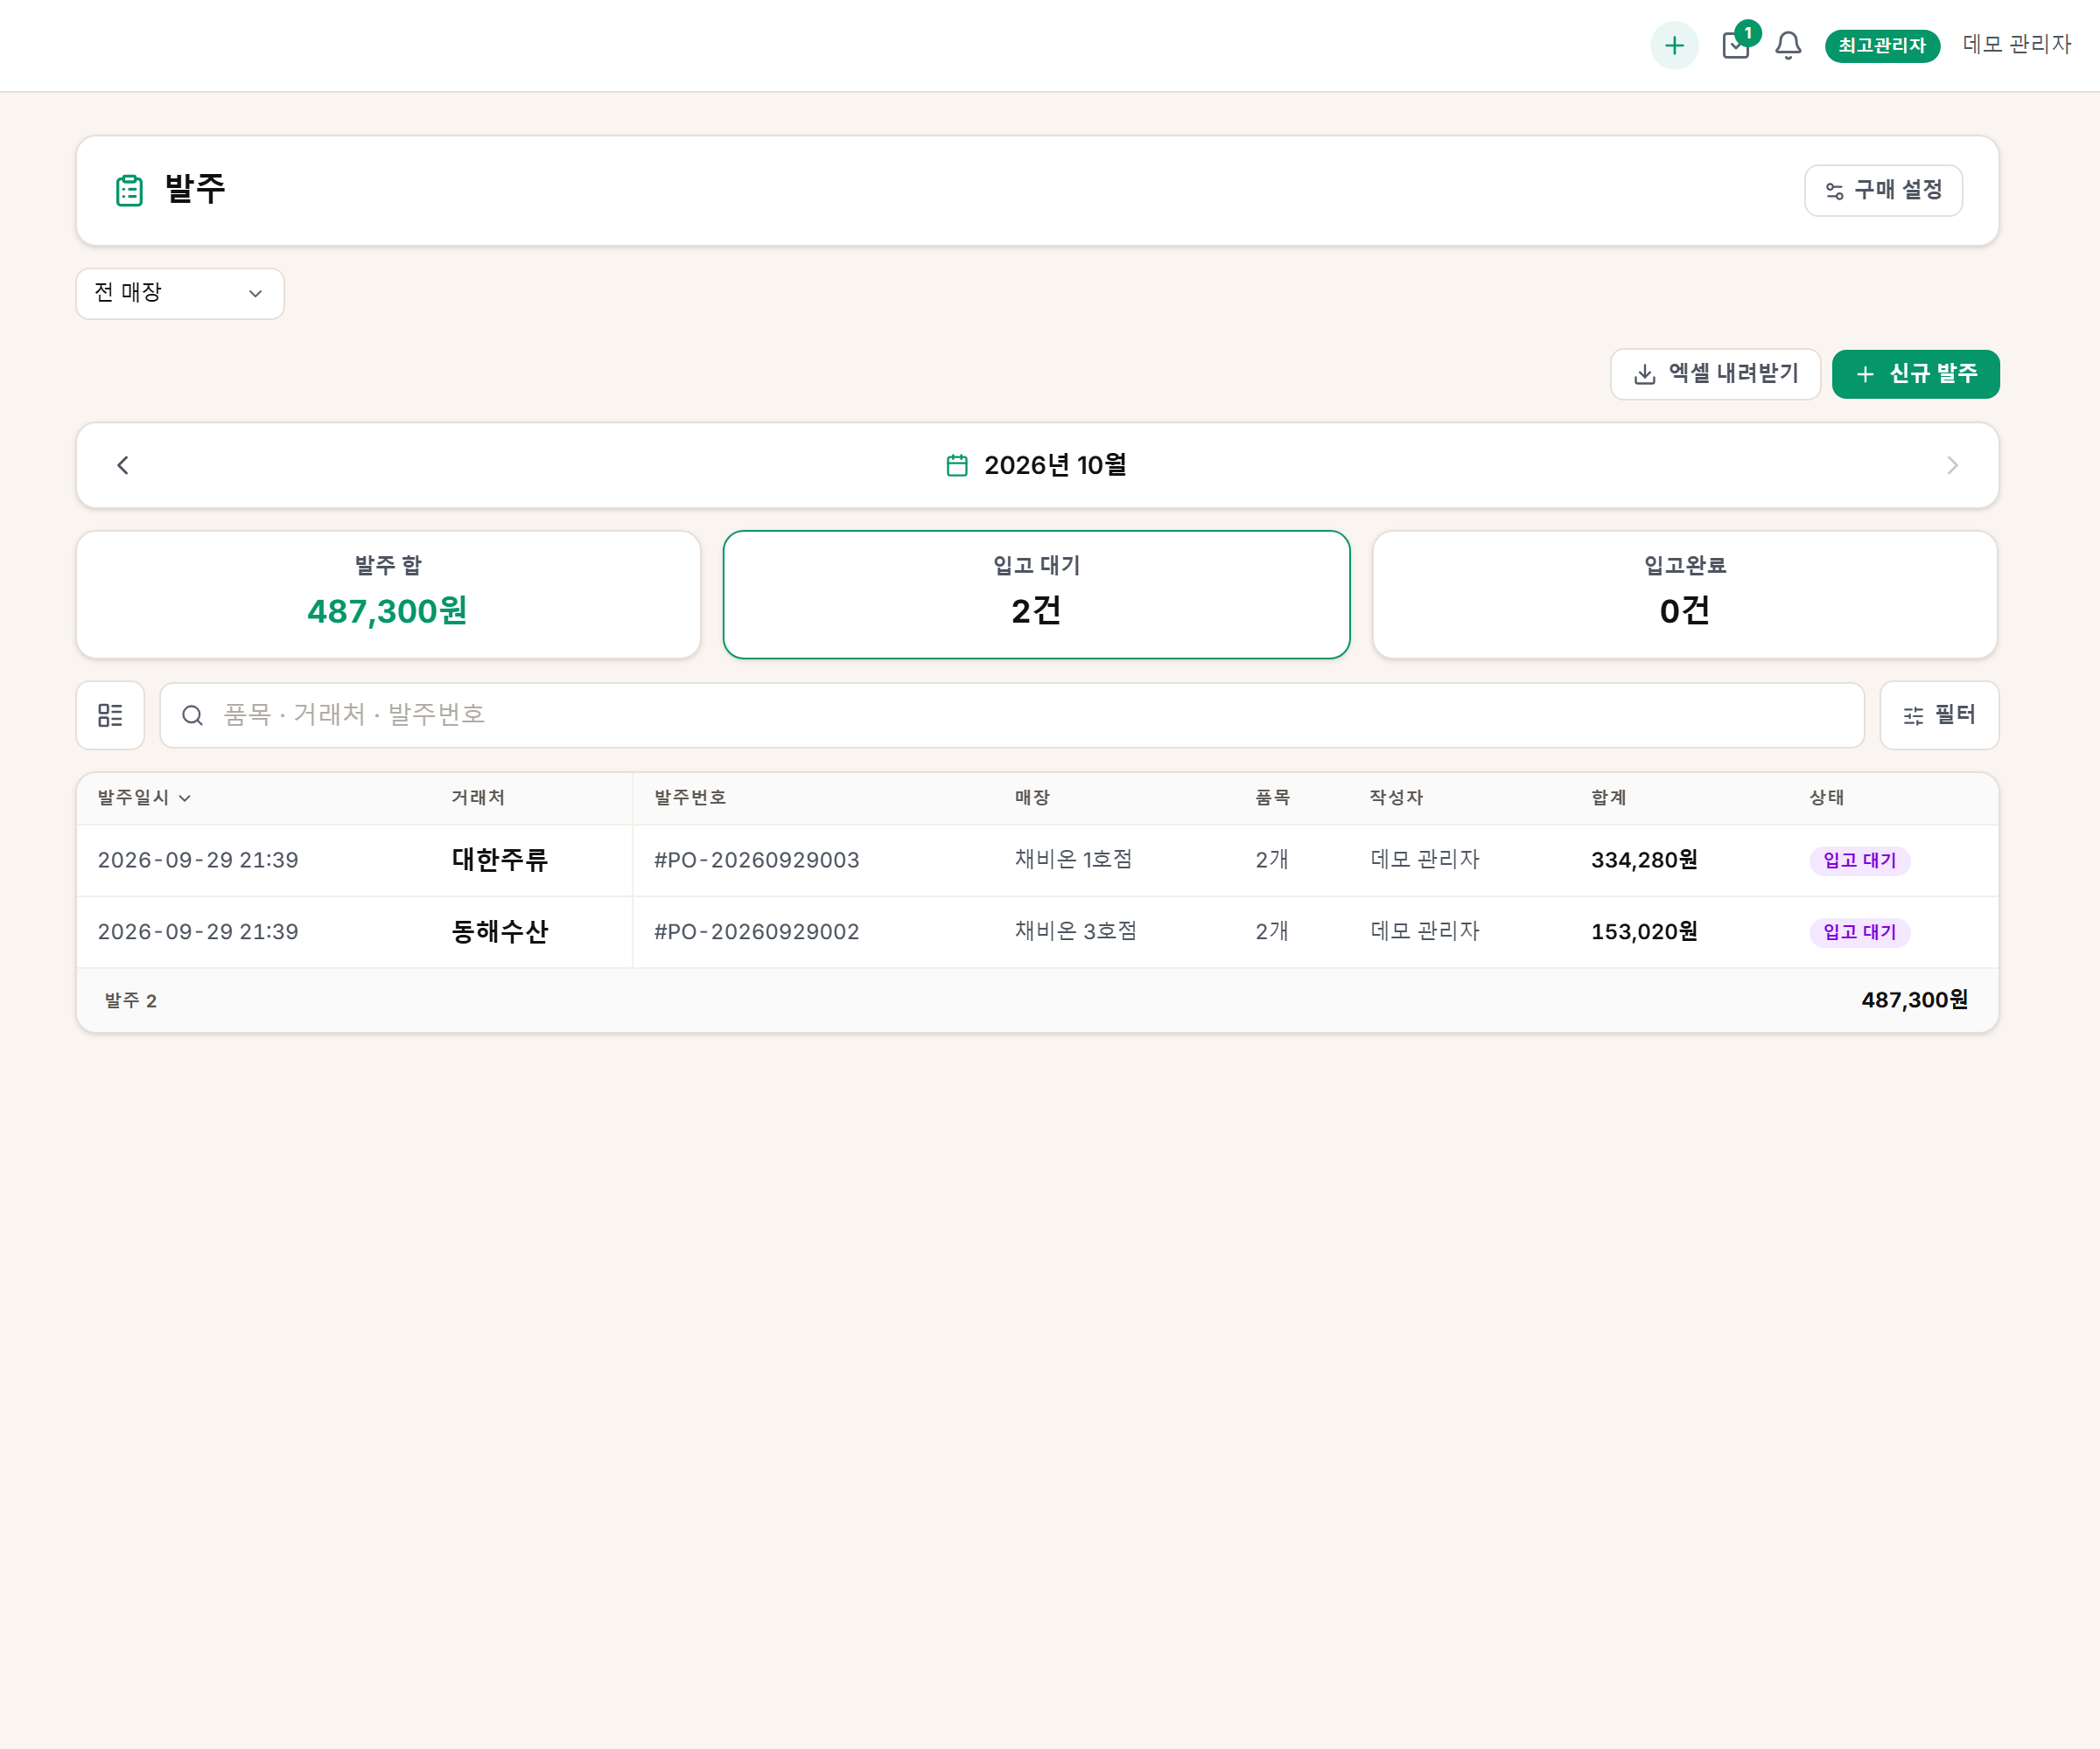The height and width of the screenshot is (1749, 2100).
Task: Expand the 전 매장 store dropdown
Action: (180, 293)
